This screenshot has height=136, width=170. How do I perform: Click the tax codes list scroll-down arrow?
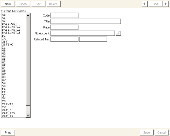[x=28, y=115]
